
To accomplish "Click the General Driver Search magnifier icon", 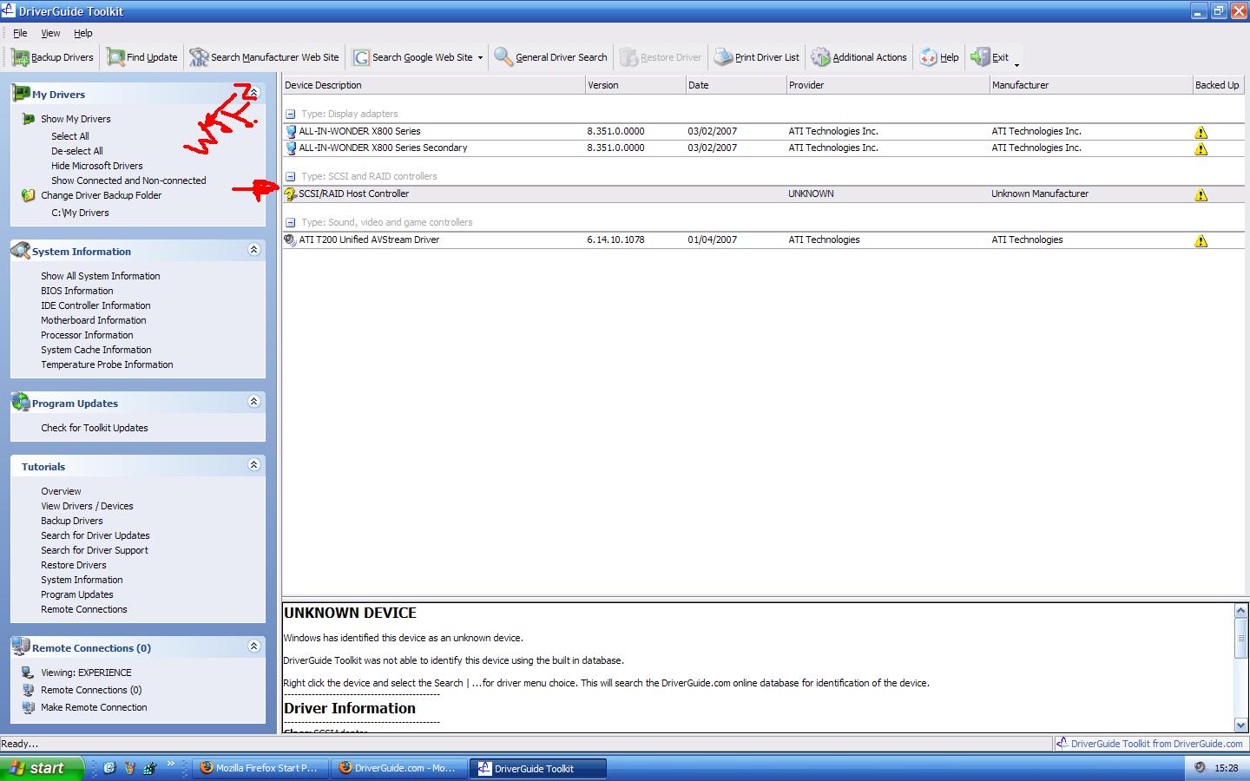I will click(503, 57).
